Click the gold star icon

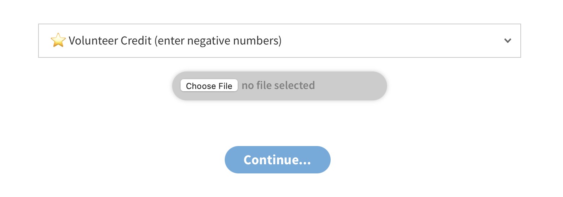click(x=58, y=40)
